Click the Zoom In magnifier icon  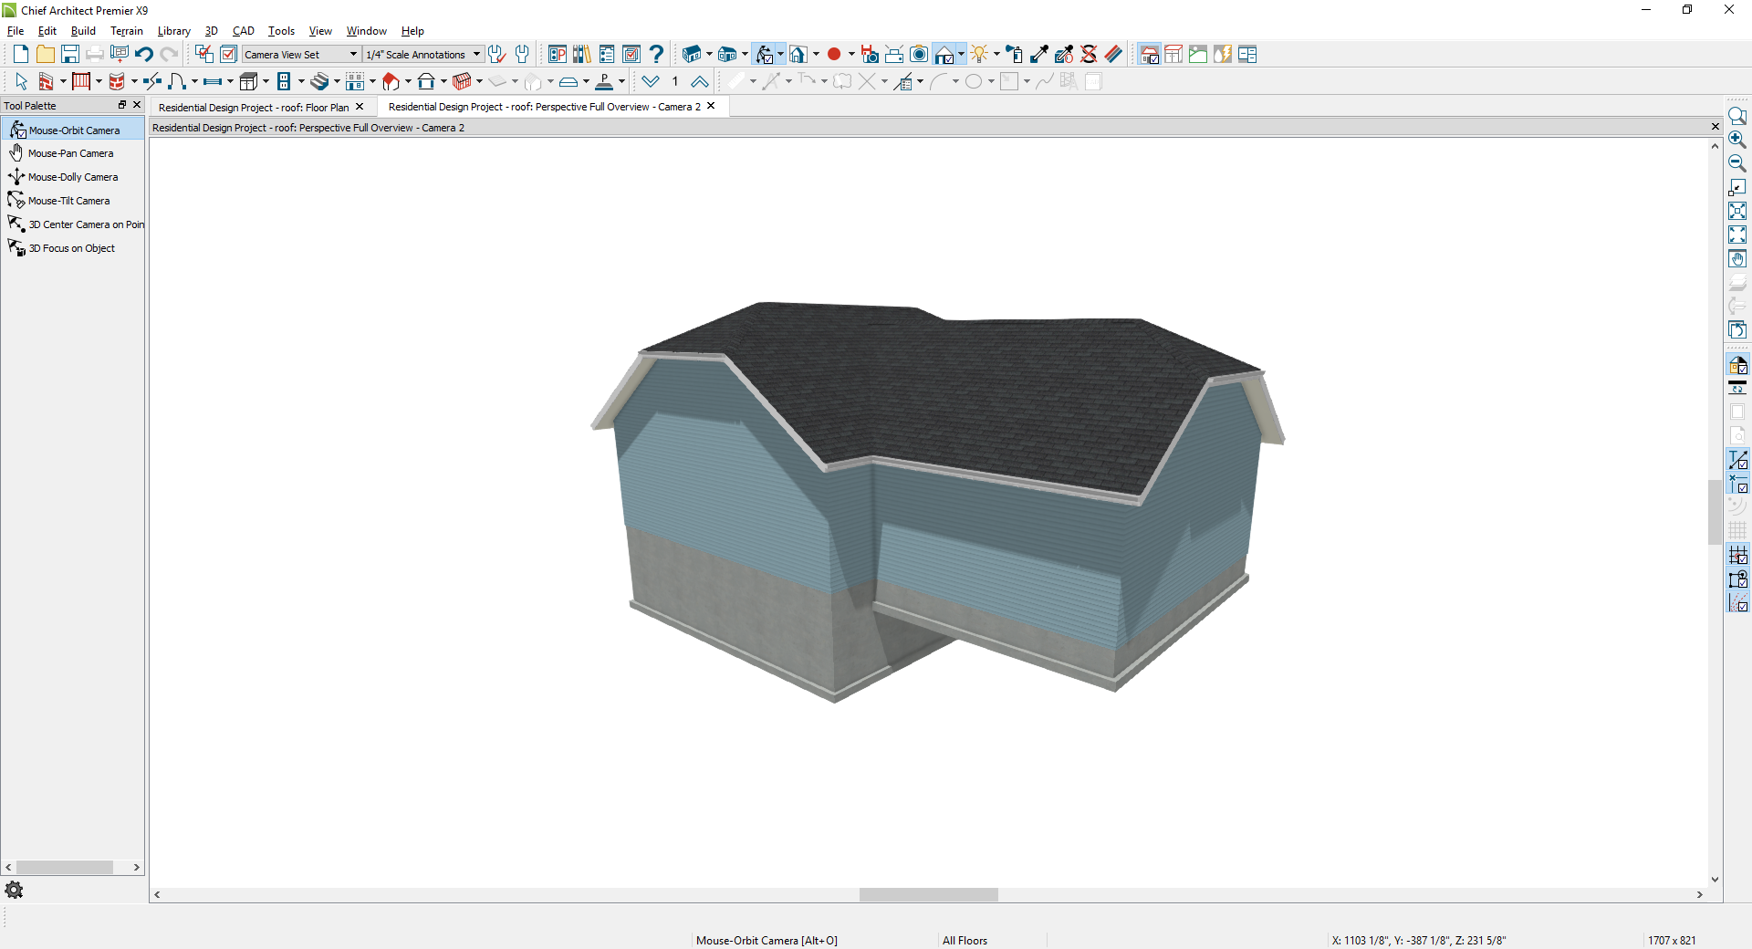1737,140
